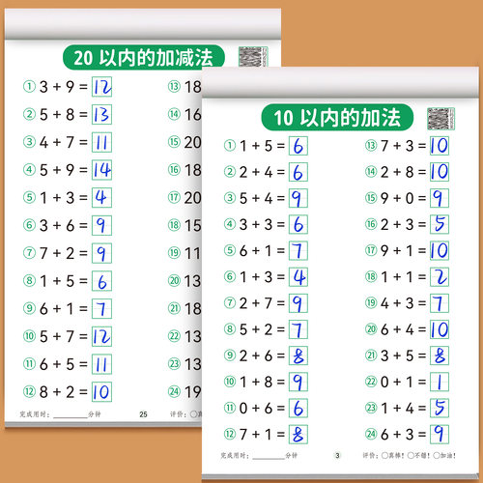The image size is (483, 483).
Task: Click the equation text 6 + 5 =
Action: pos(64,364)
